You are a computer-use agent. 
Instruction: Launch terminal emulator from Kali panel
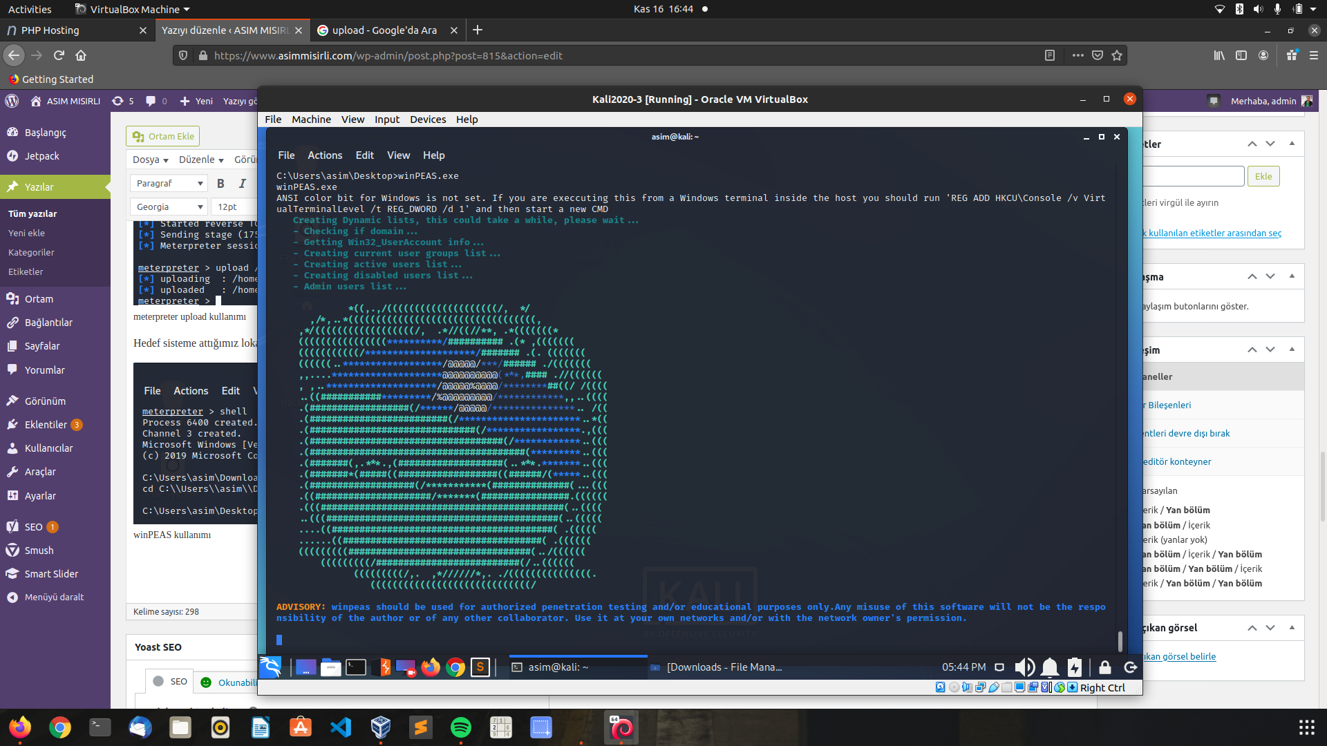tap(356, 667)
